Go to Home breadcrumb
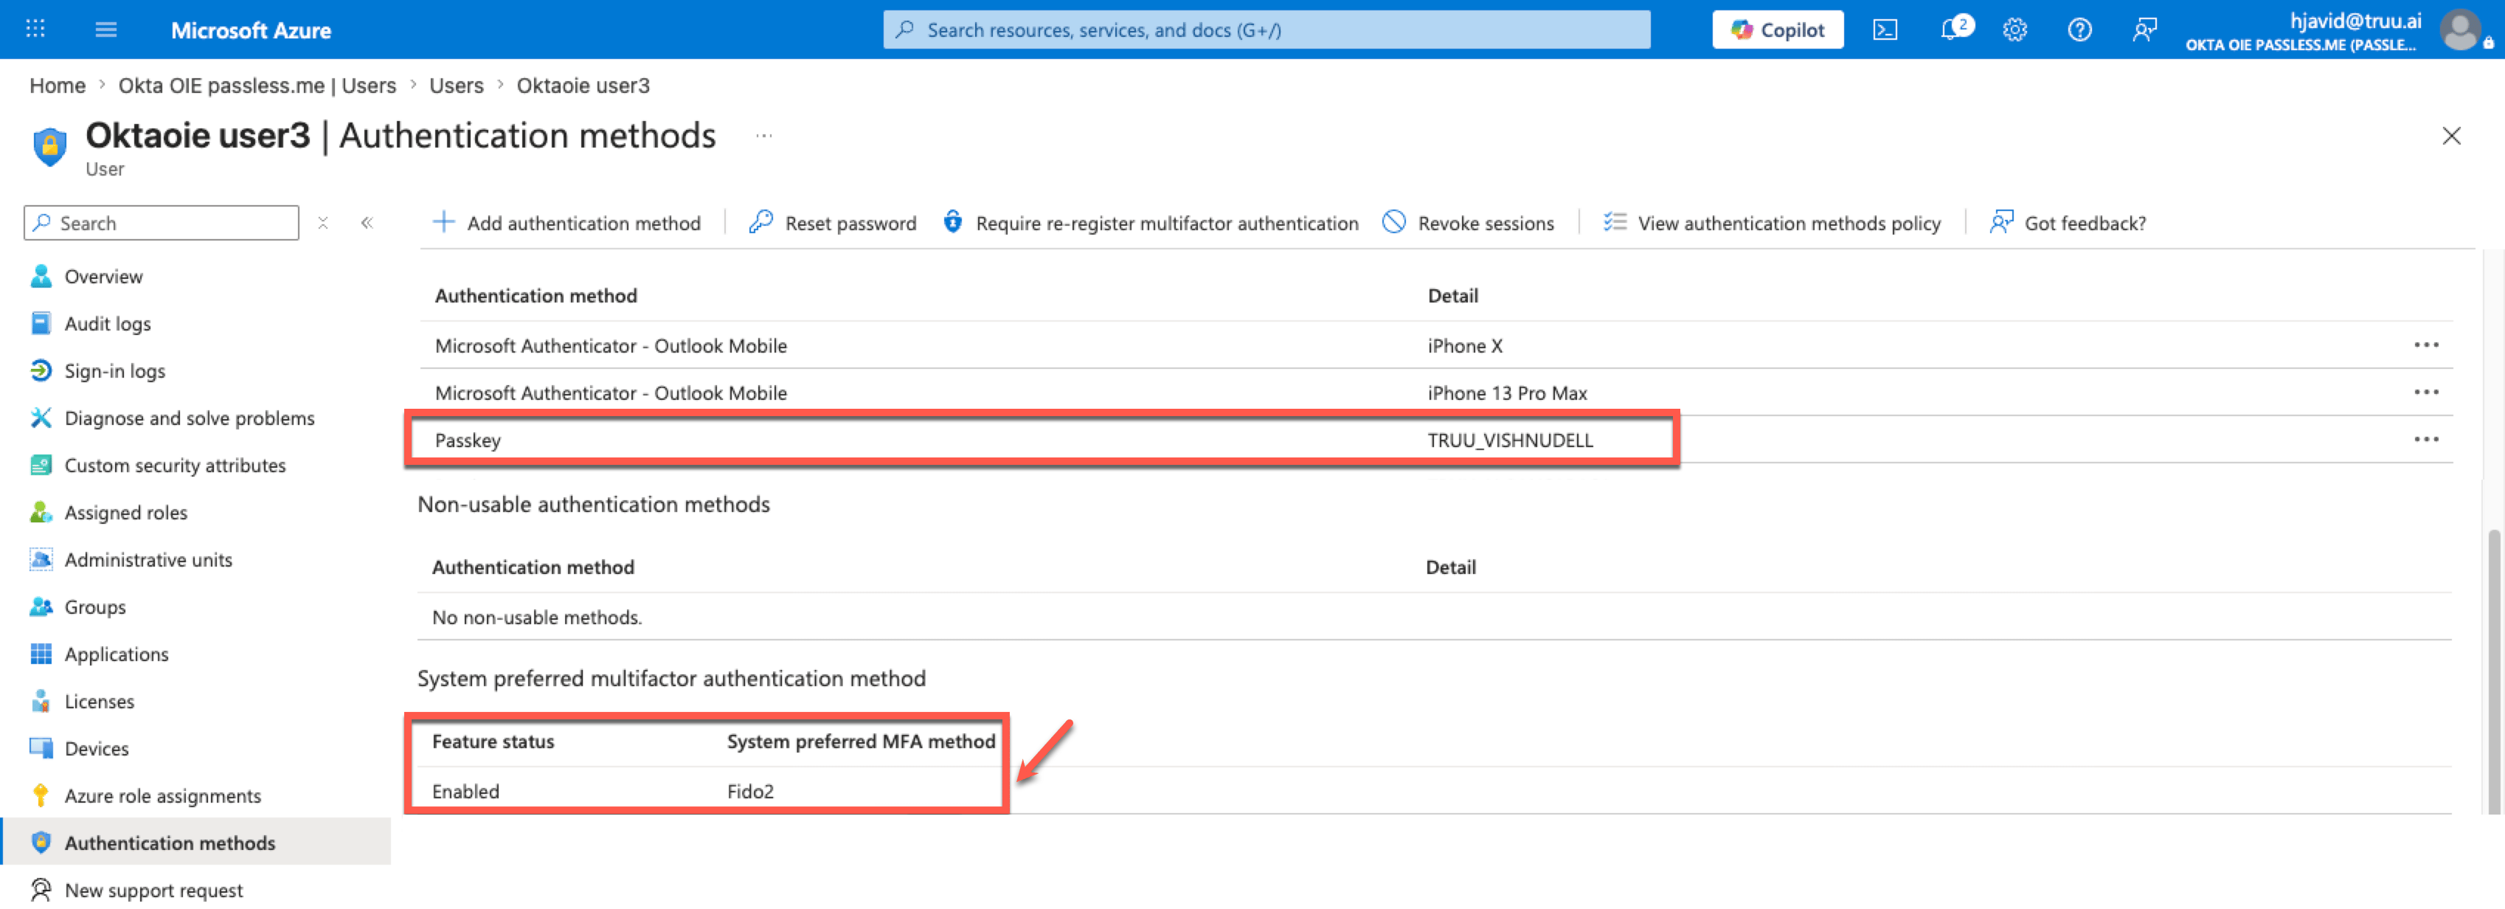This screenshot has height=909, width=2505. coord(58,86)
